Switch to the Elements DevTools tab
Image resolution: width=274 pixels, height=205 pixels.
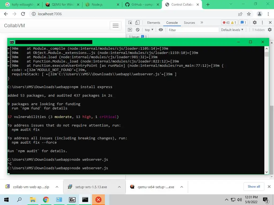(153, 23)
